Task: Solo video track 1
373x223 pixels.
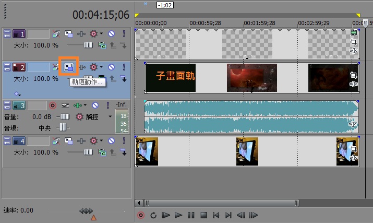Action: (124, 33)
